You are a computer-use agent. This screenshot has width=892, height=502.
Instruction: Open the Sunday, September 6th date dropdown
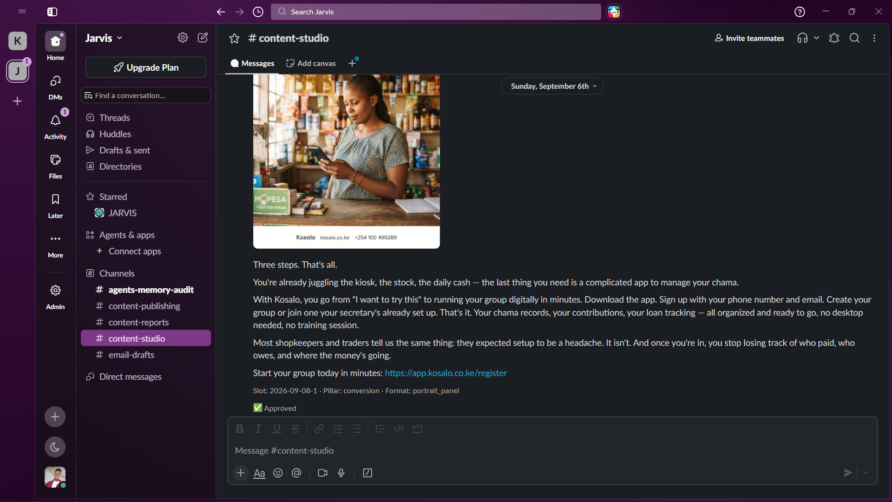coord(552,86)
